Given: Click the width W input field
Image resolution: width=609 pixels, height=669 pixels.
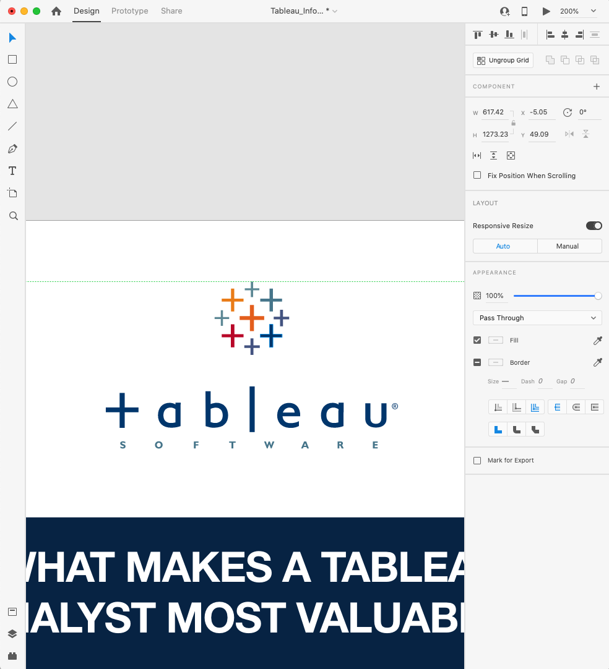Looking at the screenshot, I should (x=495, y=113).
